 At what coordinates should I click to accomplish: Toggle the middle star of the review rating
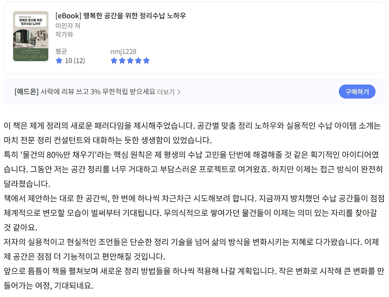pos(130,60)
